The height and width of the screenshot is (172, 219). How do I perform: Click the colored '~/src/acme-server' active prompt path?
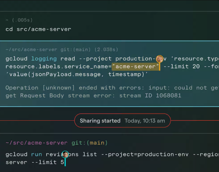tap(37, 143)
